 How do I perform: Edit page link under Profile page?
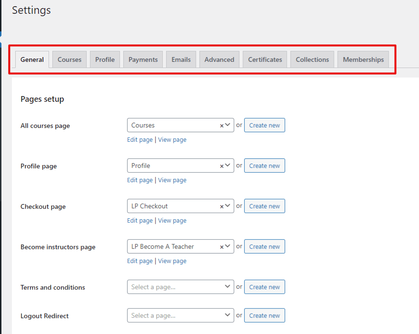point(140,180)
